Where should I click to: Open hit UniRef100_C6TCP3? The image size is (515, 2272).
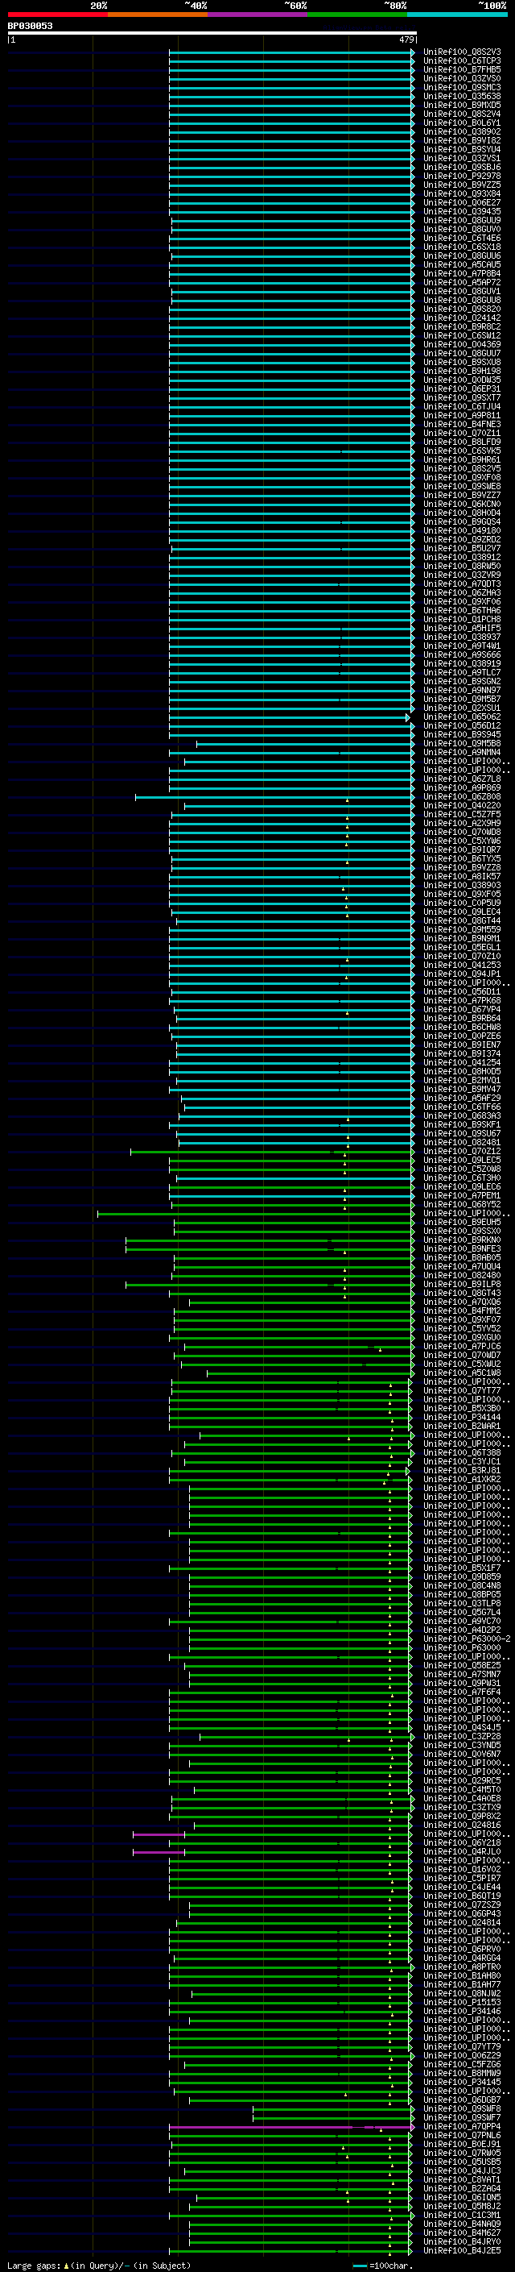click(x=462, y=61)
